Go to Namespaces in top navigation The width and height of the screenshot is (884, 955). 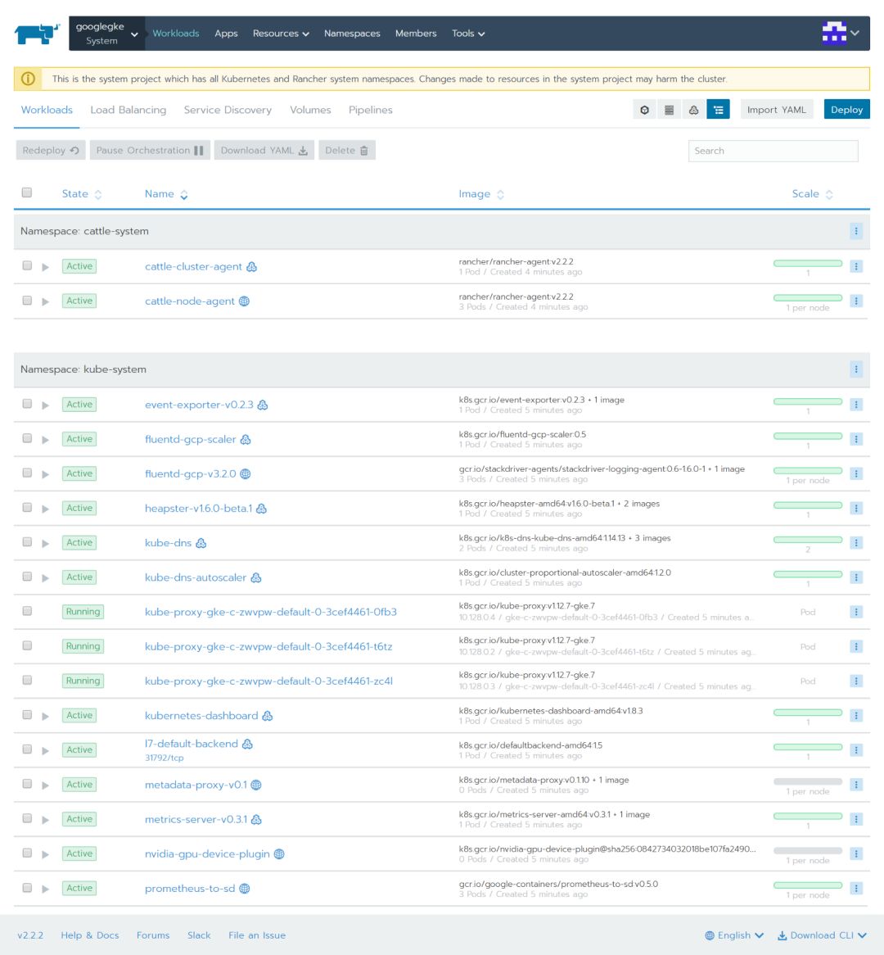point(352,34)
